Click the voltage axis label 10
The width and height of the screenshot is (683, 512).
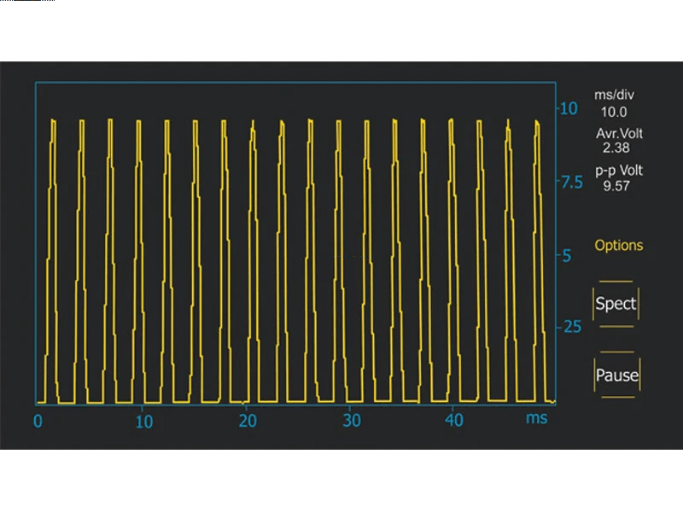tap(569, 109)
